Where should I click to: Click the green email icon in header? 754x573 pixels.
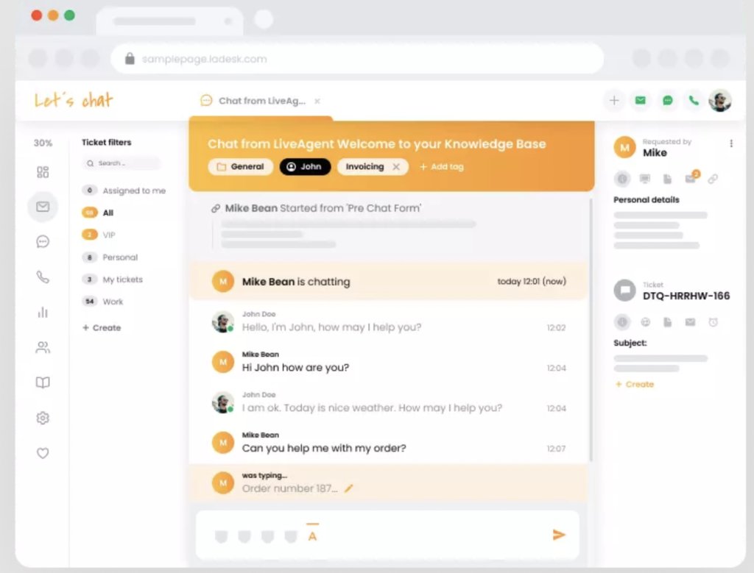pos(641,100)
